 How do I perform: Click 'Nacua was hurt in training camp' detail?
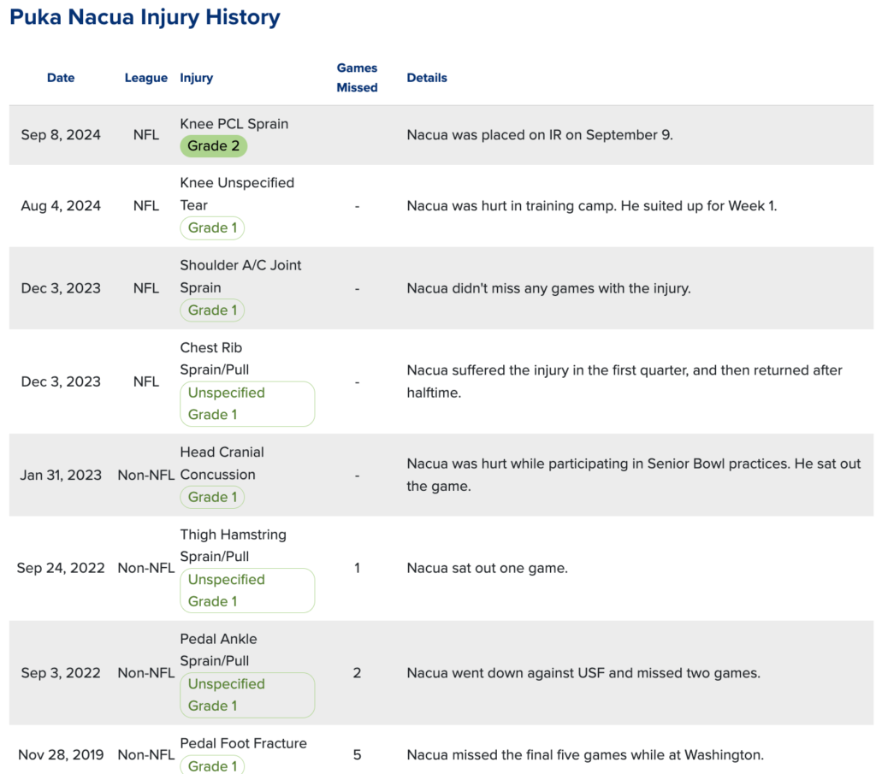click(x=592, y=206)
